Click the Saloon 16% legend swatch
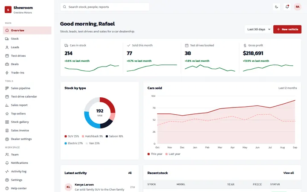 107,136
